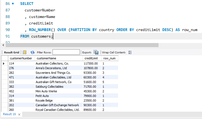Click the creditLimit value 23500.00
The width and height of the screenshot is (202, 119).
tap(92, 100)
